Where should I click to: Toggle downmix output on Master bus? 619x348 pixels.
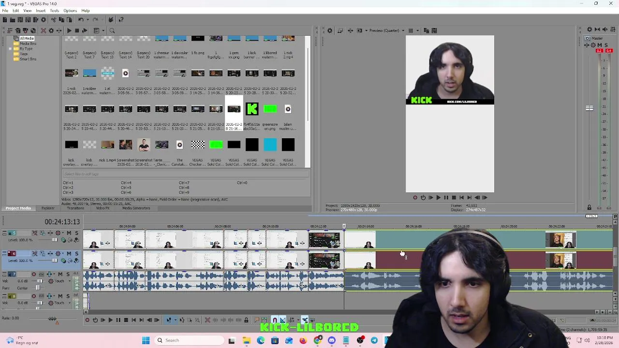pyautogui.click(x=597, y=29)
